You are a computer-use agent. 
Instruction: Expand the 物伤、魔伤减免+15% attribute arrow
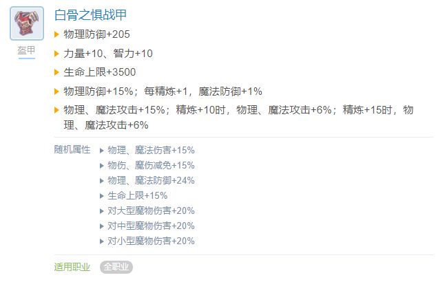[102, 165]
